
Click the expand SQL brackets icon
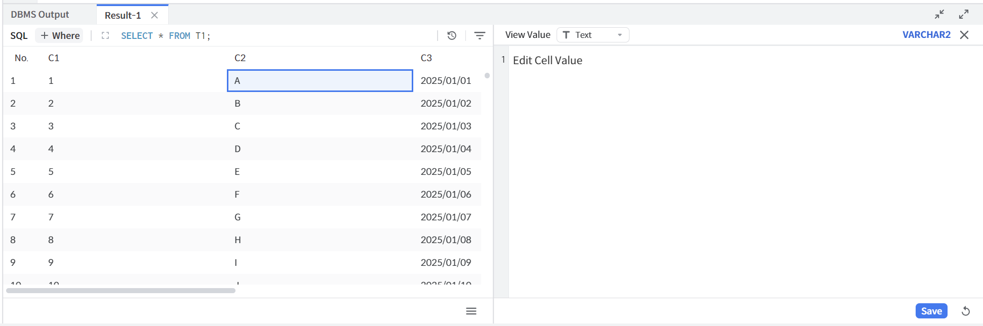105,35
